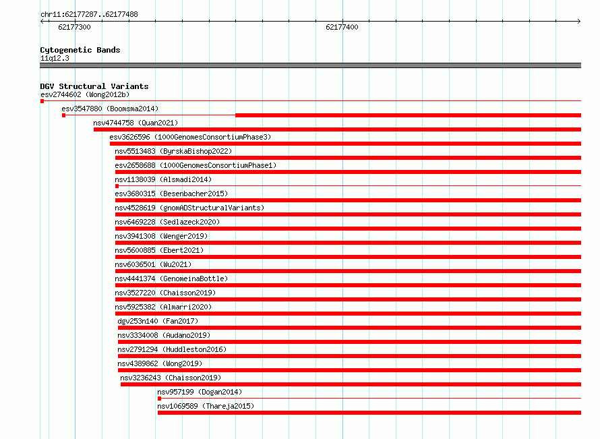600x439 pixels.
Task: Open nsv4528619 (gnomADStructuralVariants) entry
Action: pyautogui.click(x=189, y=208)
